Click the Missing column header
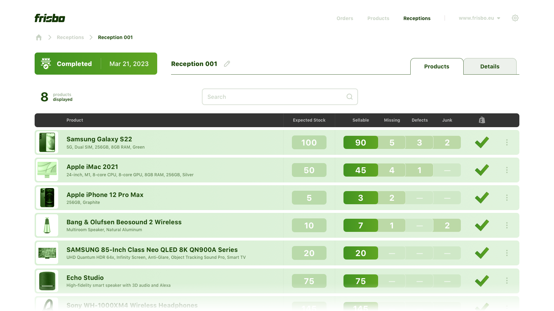 pos(392,120)
